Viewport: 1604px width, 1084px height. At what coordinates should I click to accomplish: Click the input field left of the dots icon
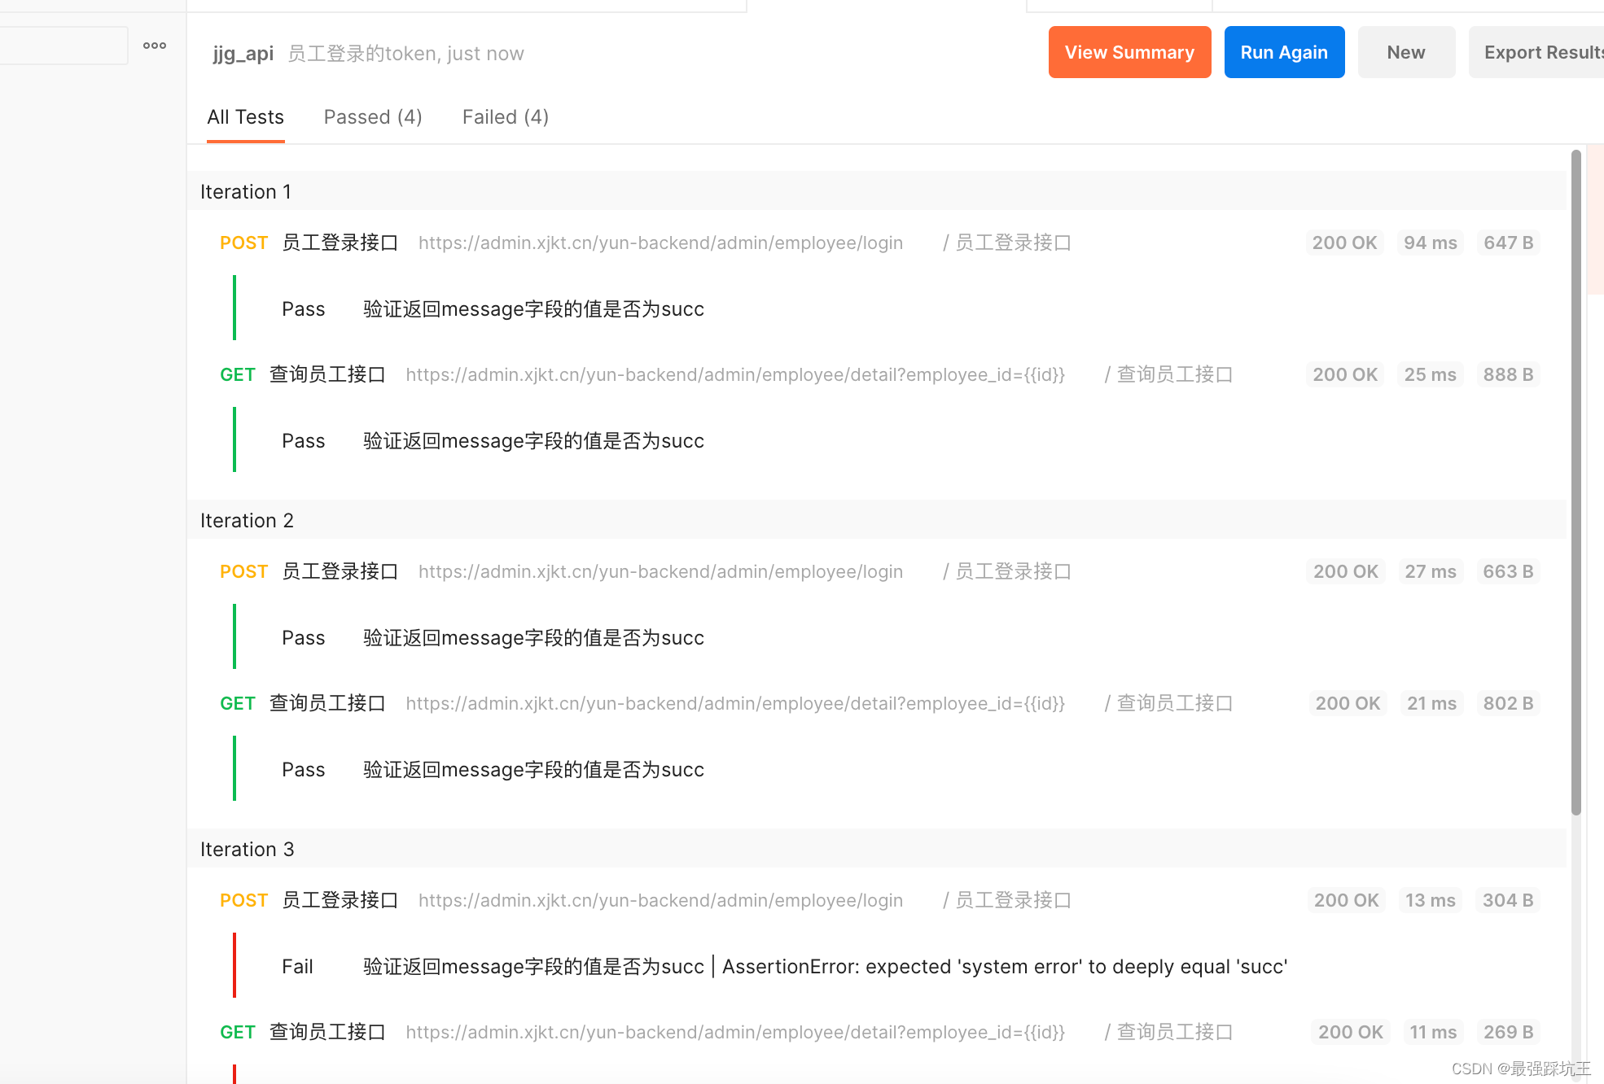coord(64,46)
